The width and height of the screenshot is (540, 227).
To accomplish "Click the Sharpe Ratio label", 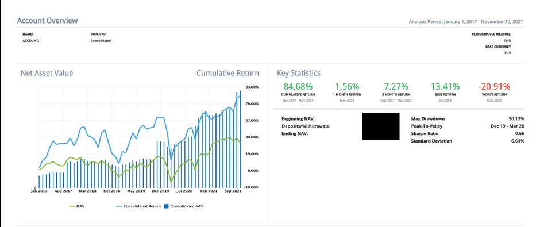I will point(425,134).
